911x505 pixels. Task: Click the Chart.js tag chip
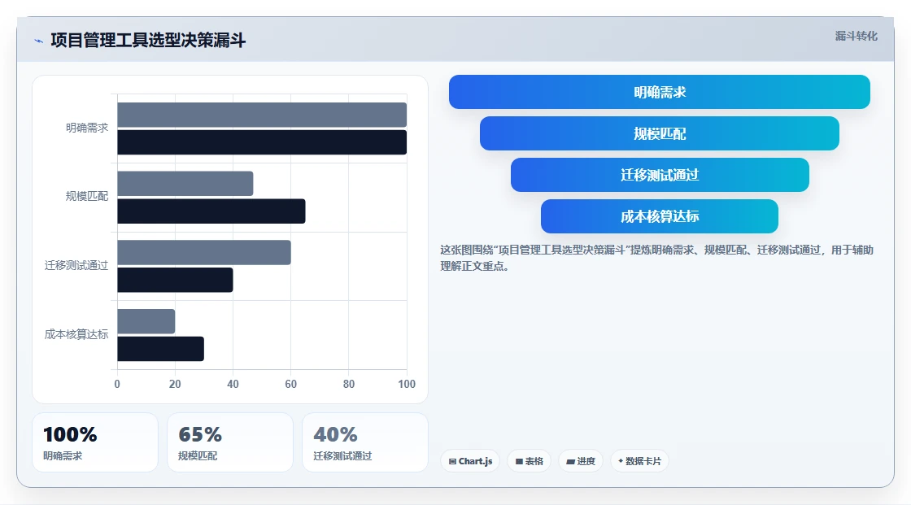[x=470, y=461]
